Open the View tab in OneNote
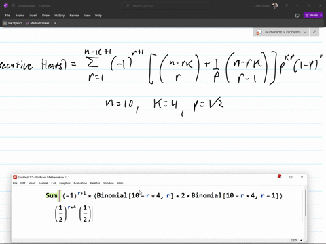The width and height of the screenshot is (326, 244). point(87,16)
